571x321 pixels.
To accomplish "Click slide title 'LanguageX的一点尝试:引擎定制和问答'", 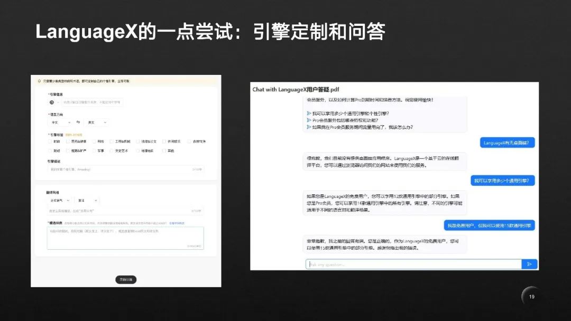I will (x=210, y=32).
